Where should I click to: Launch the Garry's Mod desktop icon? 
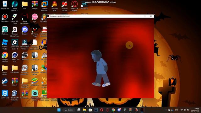click(x=5, y=94)
